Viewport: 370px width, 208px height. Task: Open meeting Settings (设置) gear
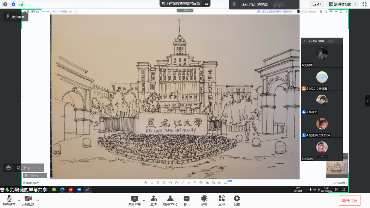pos(237,199)
